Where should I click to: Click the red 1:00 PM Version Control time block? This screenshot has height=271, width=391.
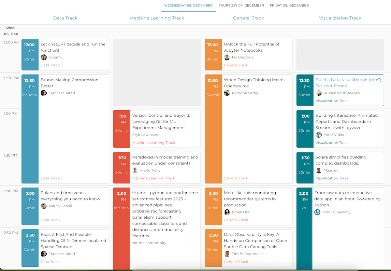[122, 129]
